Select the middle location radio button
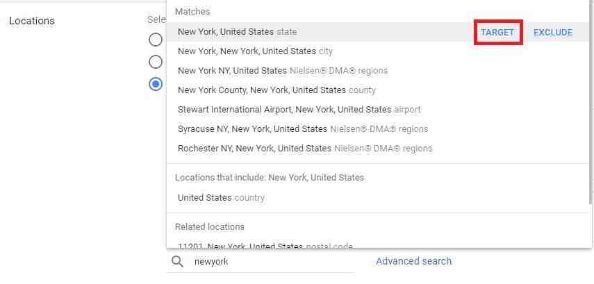The width and height of the screenshot is (594, 284). 156,62
